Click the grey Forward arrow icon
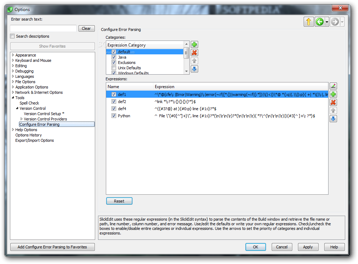The image size is (358, 264). click(335, 22)
